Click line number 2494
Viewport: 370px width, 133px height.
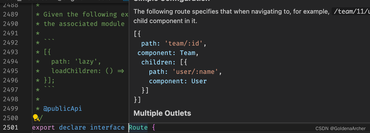click(x=10, y=62)
